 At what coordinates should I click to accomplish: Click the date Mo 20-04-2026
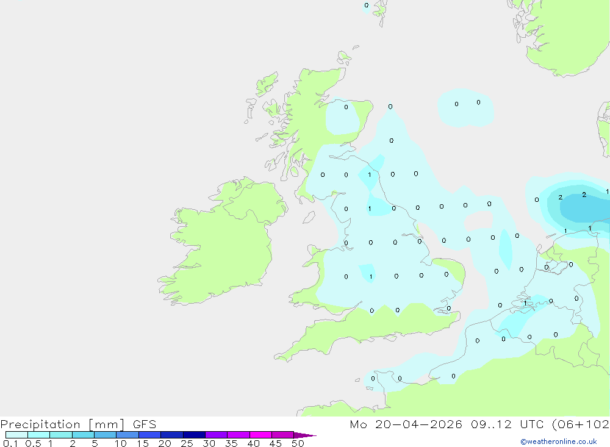(406, 424)
